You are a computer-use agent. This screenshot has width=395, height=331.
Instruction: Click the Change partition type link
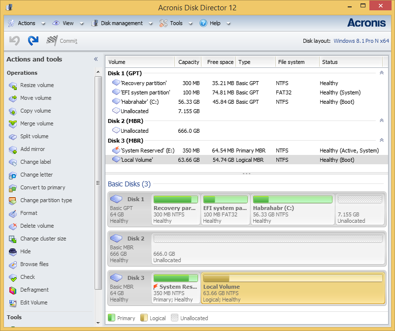(x=46, y=200)
